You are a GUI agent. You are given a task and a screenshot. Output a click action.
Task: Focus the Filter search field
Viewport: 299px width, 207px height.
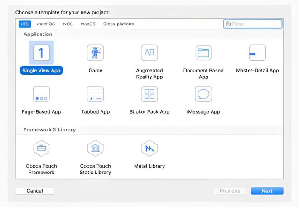[x=253, y=24]
